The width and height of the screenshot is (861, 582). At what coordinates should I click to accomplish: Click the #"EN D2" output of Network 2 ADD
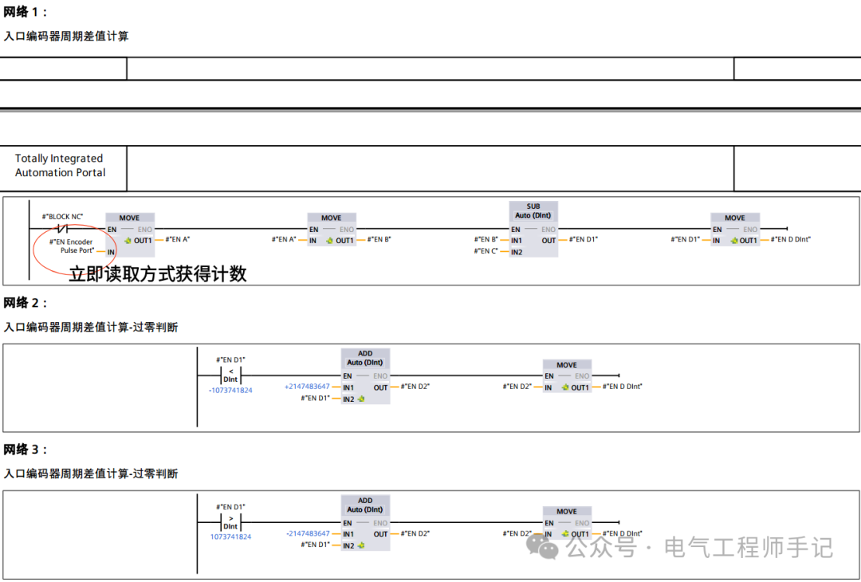pos(415,387)
